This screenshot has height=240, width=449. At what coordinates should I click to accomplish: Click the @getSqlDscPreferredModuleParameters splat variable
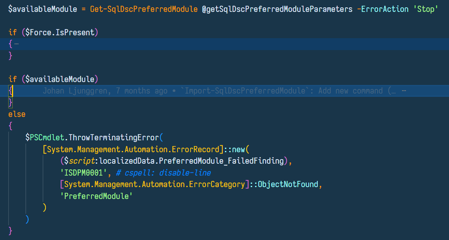[277, 9]
